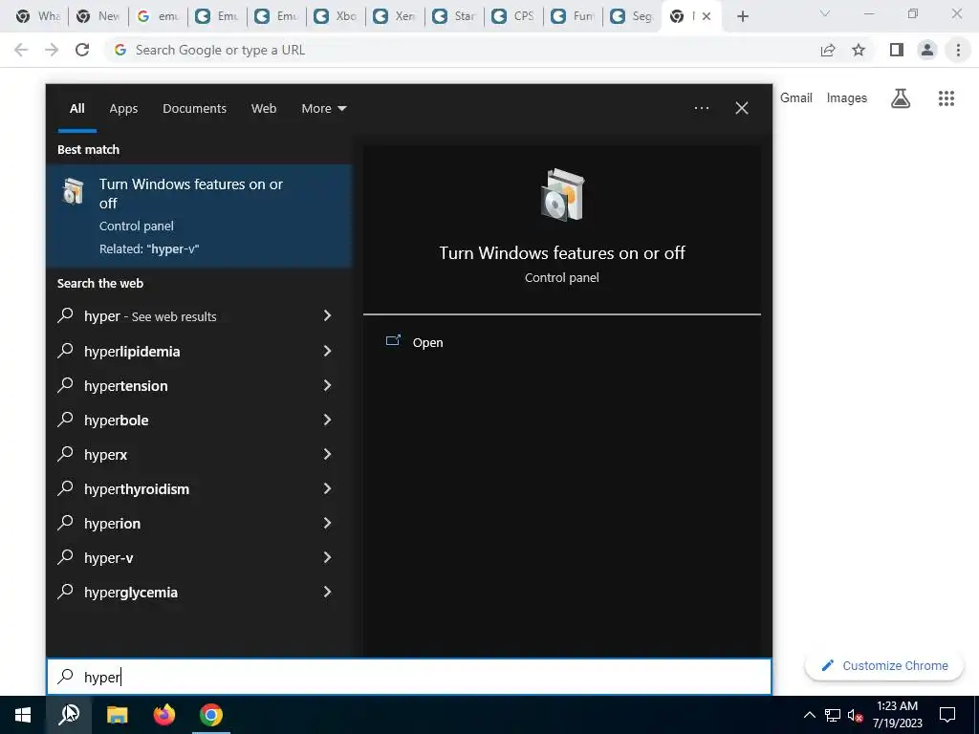This screenshot has height=734, width=979.
Task: Switch to the Star Chrome tab
Action: click(x=454, y=16)
